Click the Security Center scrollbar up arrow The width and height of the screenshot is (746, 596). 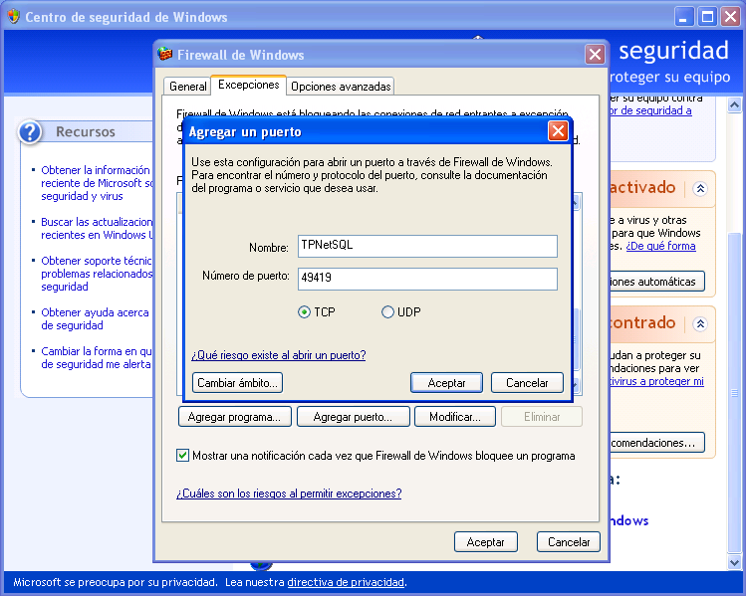(x=734, y=104)
